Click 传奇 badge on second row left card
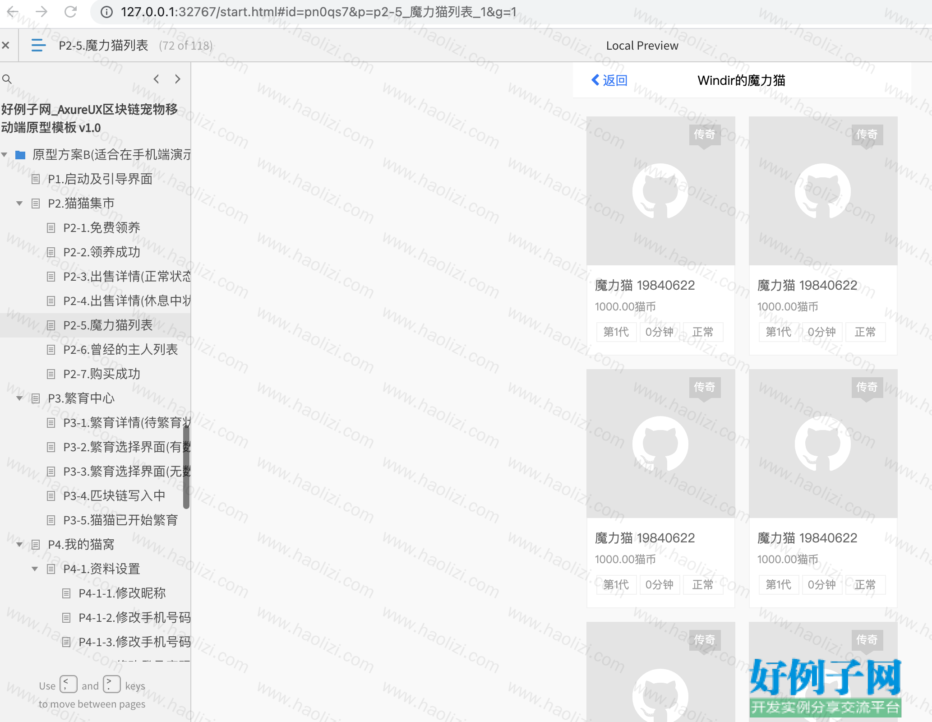The image size is (932, 722). coord(705,388)
